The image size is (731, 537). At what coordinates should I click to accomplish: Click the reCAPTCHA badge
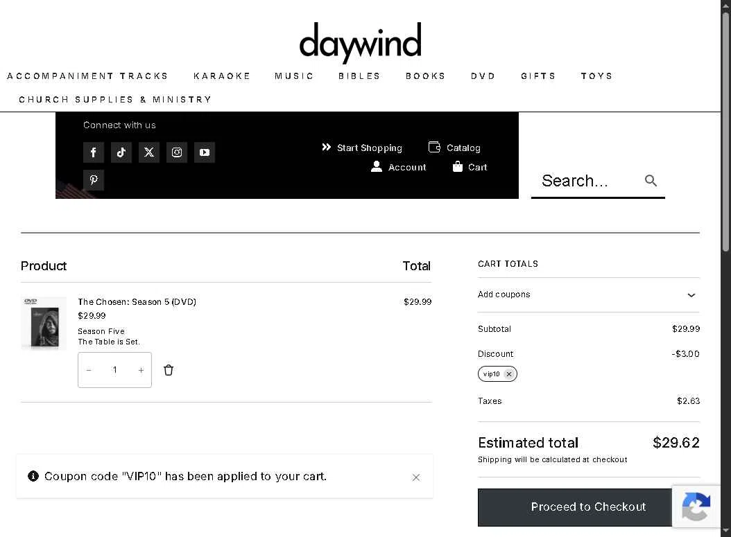(696, 507)
